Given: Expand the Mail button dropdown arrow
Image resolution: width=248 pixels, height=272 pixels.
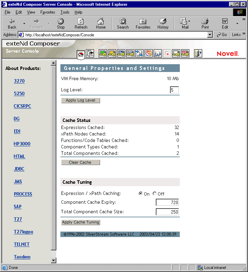Looking at the screenshot, I should (189, 21).
